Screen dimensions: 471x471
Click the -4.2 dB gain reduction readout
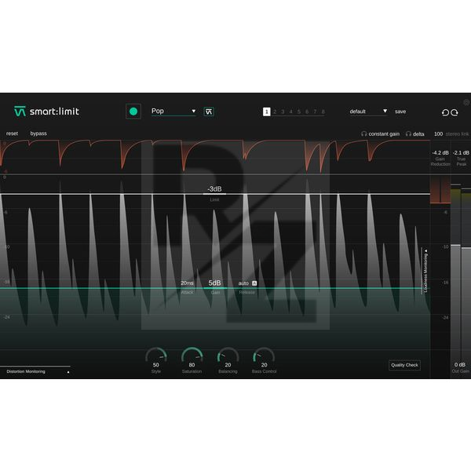click(x=440, y=152)
